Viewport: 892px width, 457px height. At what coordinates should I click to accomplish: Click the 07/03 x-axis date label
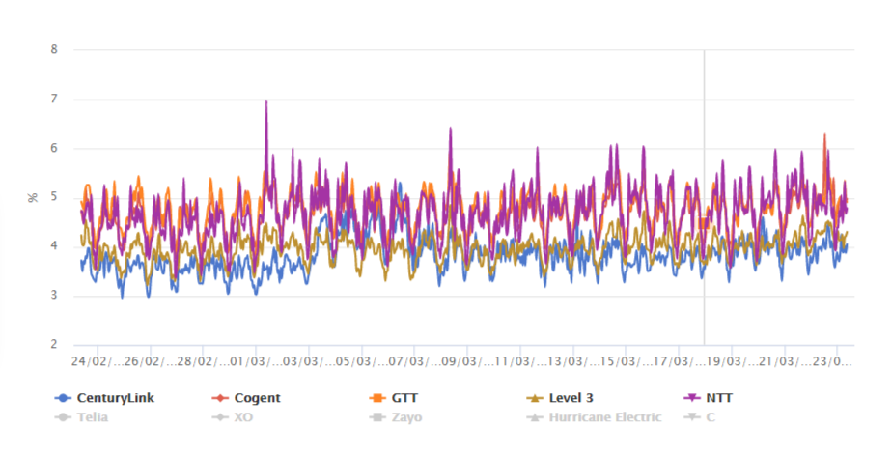(x=414, y=362)
